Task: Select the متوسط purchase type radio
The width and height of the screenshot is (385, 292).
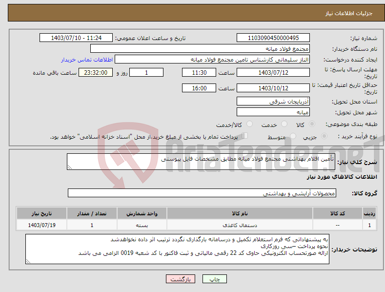Action: pos(293,136)
